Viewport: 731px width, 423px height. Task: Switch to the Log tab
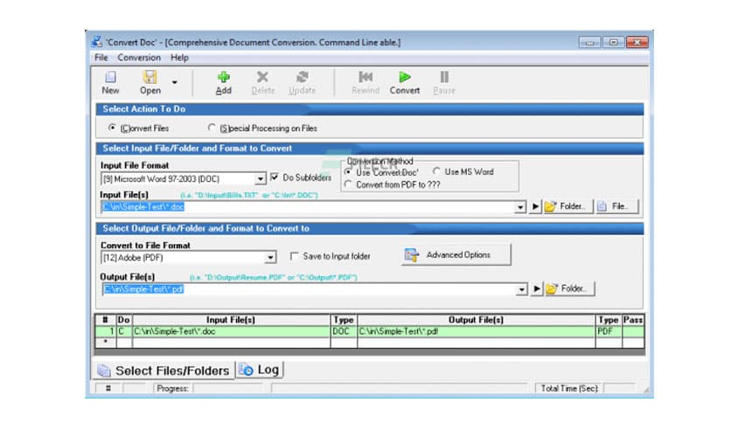pos(260,370)
